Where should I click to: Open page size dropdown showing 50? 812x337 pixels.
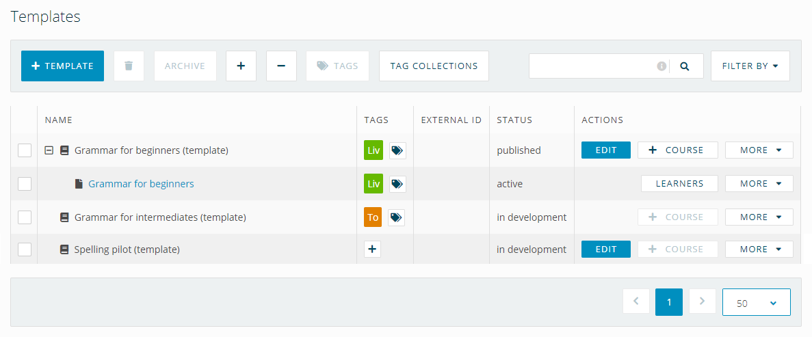coord(756,302)
